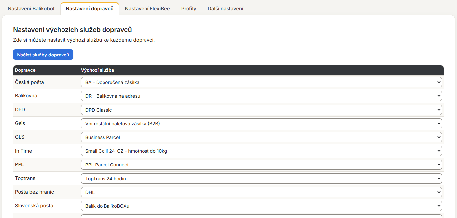Click the Geis carrier name
The image size is (457, 218).
point(20,123)
